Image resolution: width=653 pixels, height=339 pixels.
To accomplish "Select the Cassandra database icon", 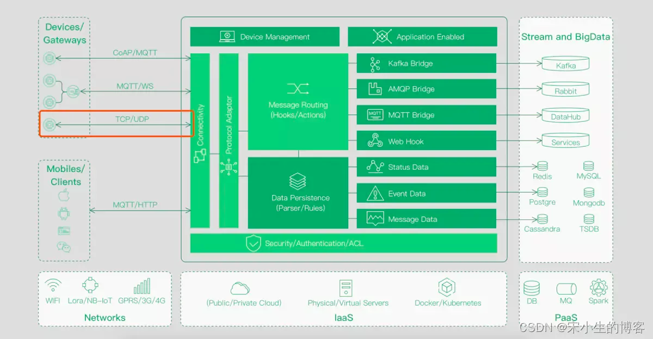I will click(x=543, y=219).
